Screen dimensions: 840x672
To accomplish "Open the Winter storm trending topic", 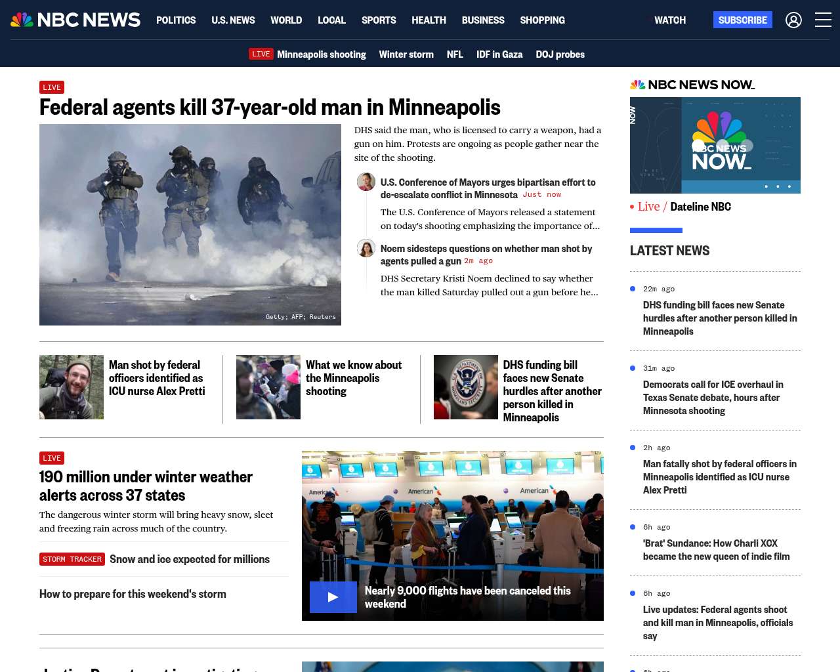I will tap(406, 54).
